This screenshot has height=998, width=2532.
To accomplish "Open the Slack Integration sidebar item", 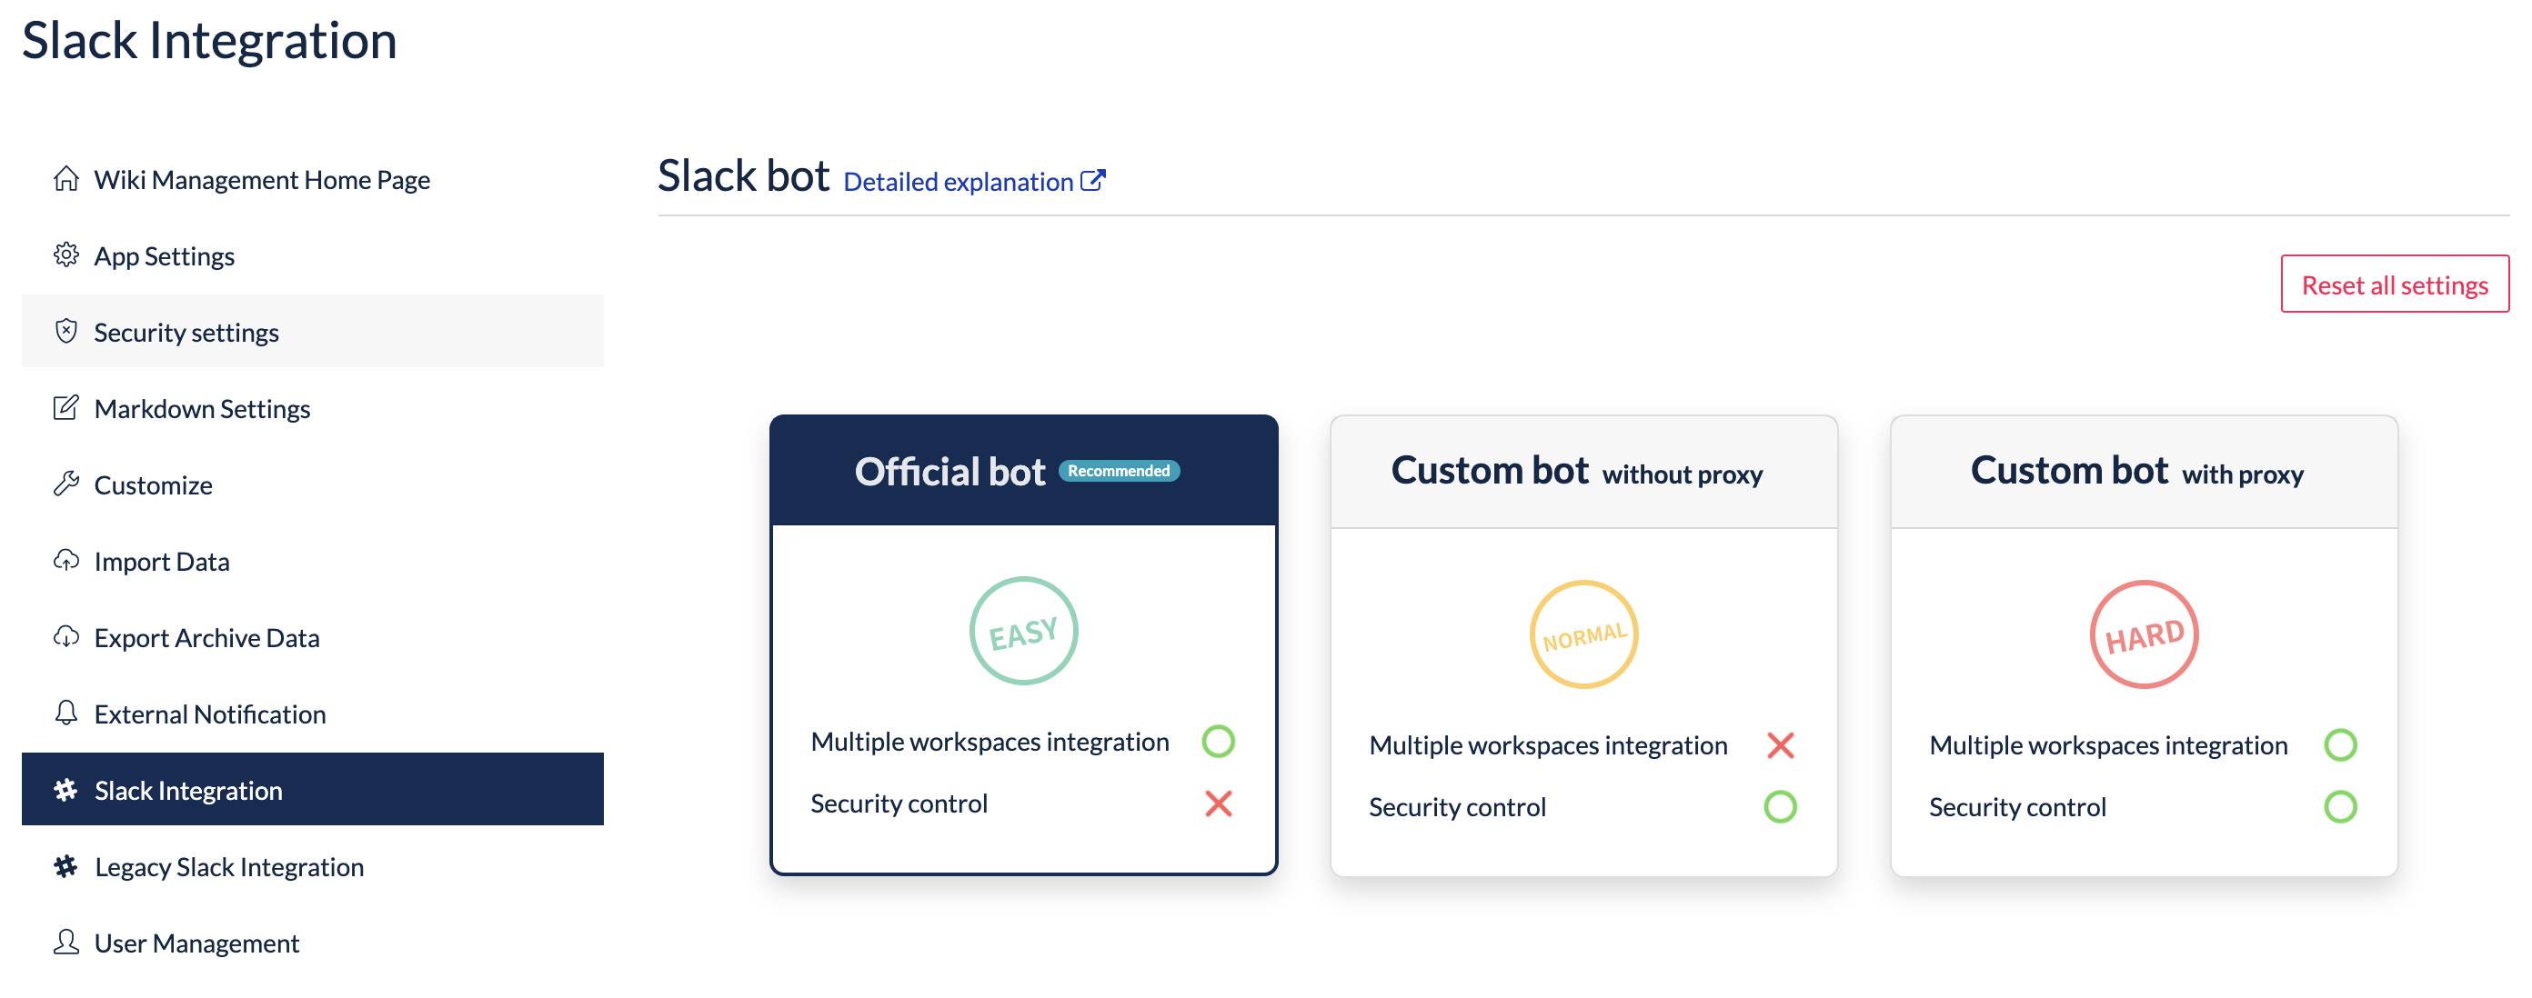I will [x=189, y=790].
